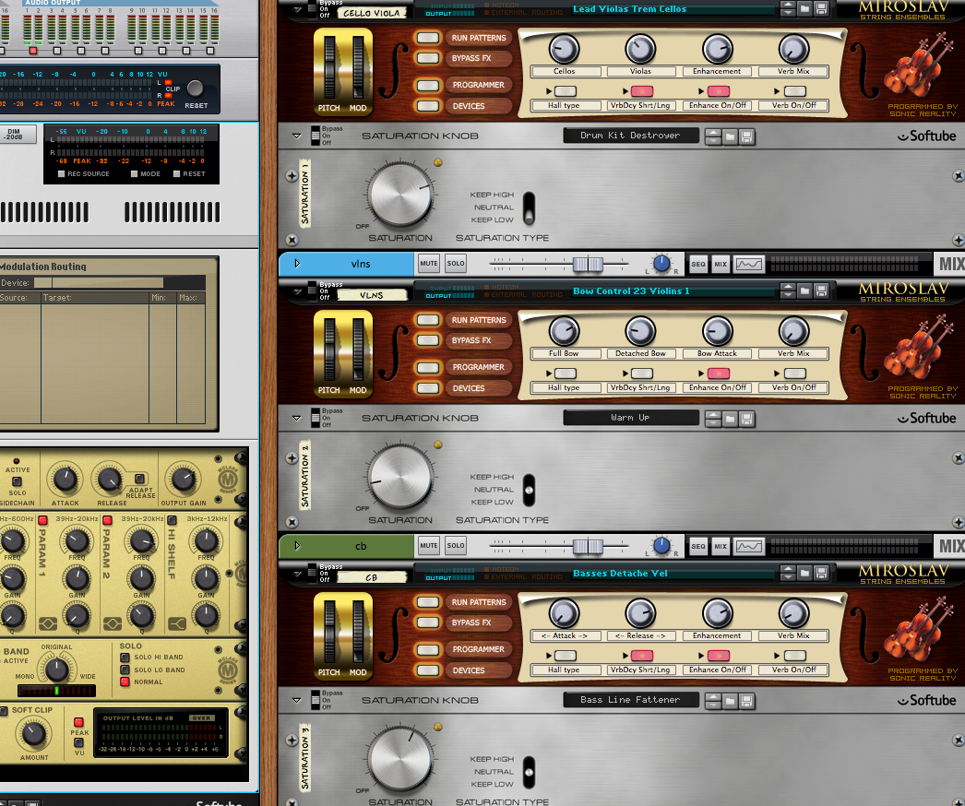Open automation view on vlns channel

pyautogui.click(x=749, y=264)
